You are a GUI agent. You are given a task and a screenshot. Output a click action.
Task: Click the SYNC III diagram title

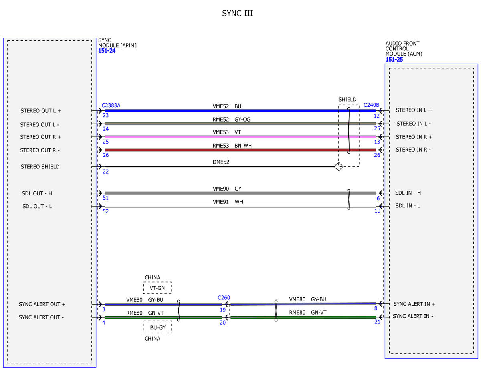[238, 13]
